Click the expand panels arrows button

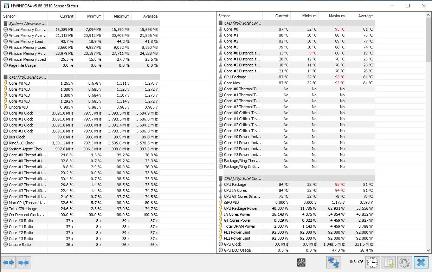click(8, 262)
